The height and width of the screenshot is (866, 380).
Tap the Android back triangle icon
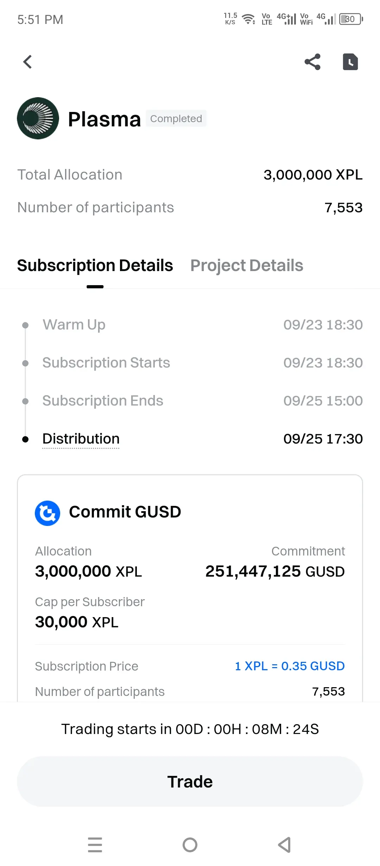tap(284, 845)
